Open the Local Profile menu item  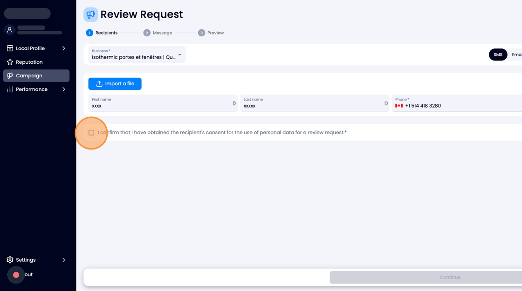[x=36, y=48]
